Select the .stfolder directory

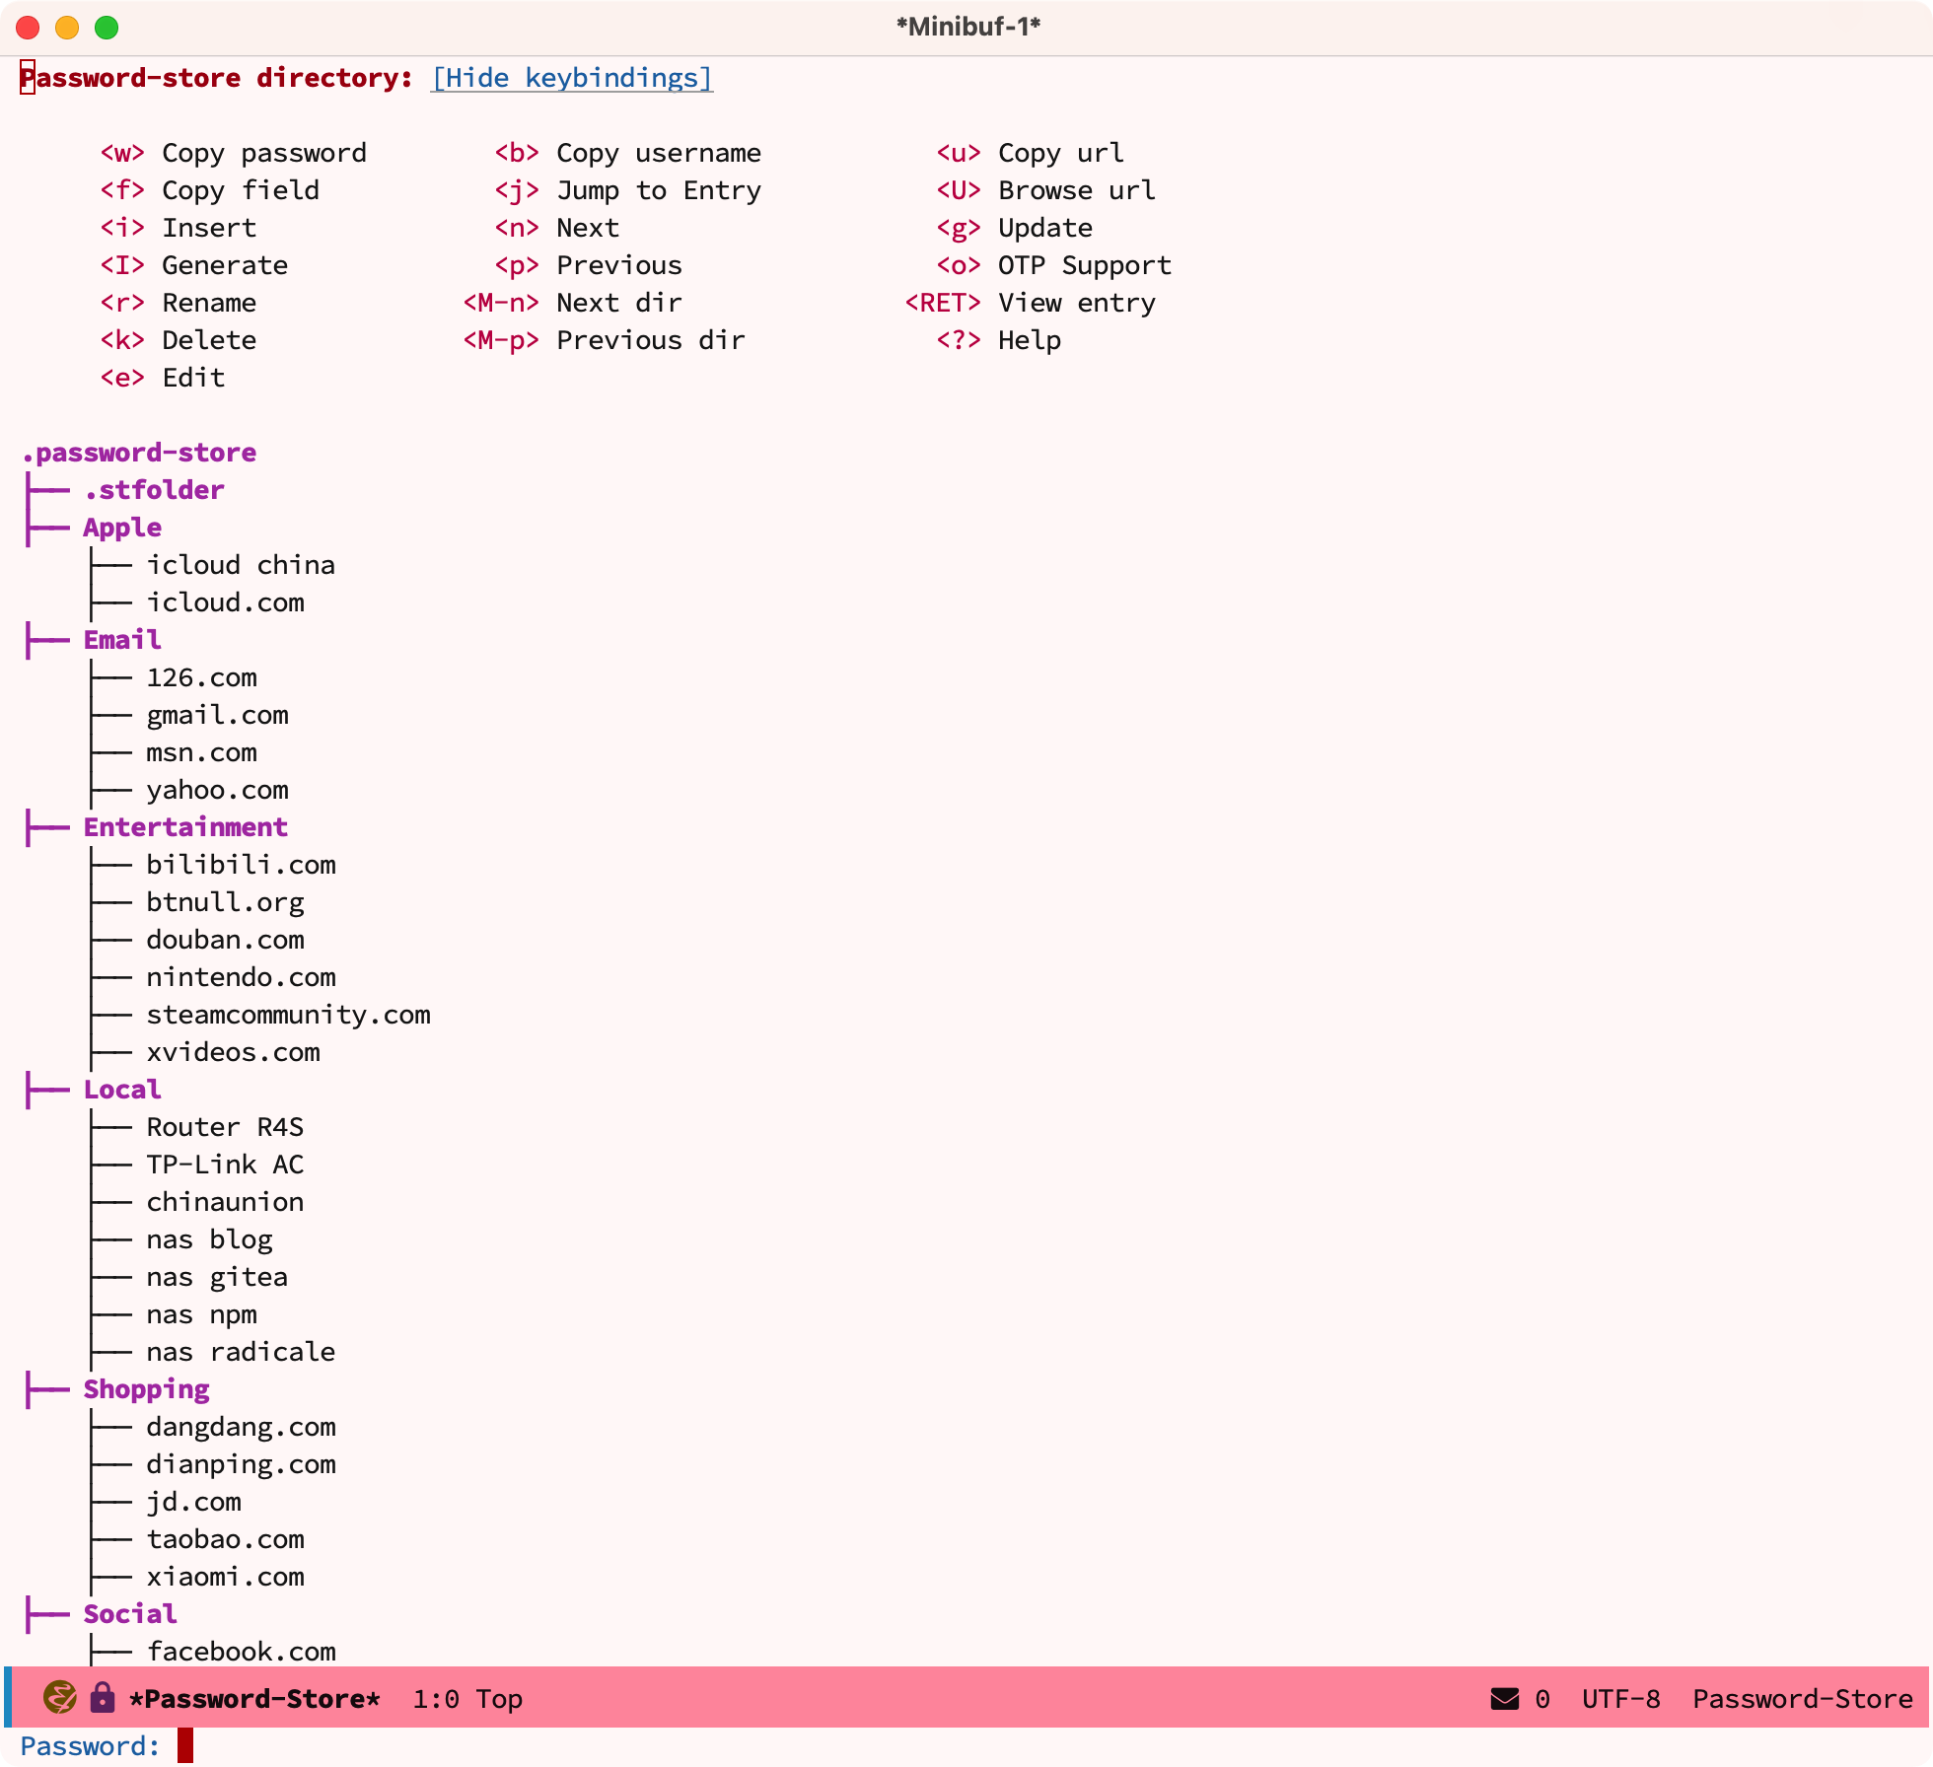coord(154,490)
